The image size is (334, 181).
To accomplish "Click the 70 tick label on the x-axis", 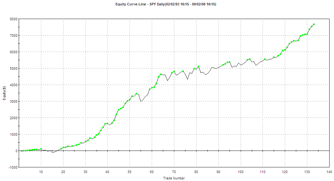I will click(174, 172).
